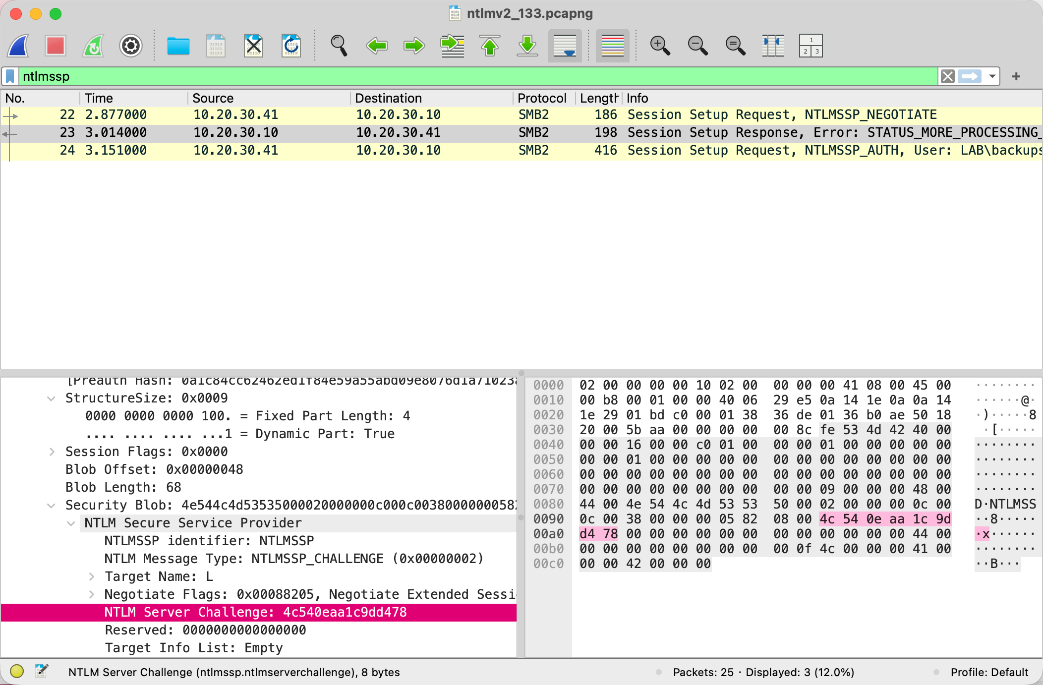Reset text to normal size
This screenshot has width=1043, height=685.
click(x=735, y=46)
